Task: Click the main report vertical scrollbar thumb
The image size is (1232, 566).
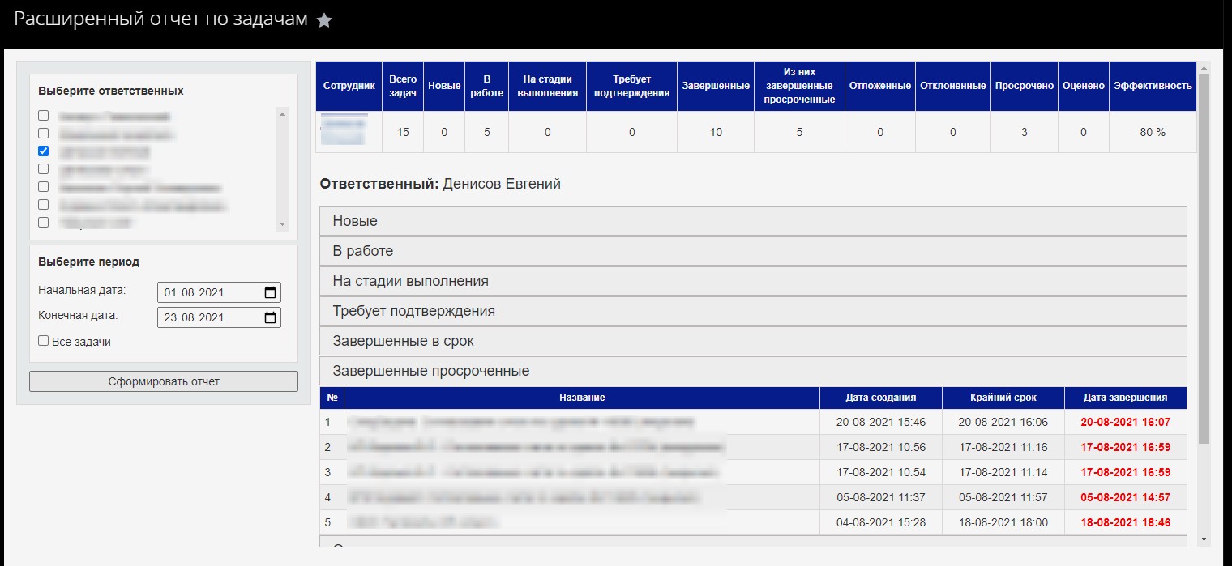Action: click(x=1204, y=259)
